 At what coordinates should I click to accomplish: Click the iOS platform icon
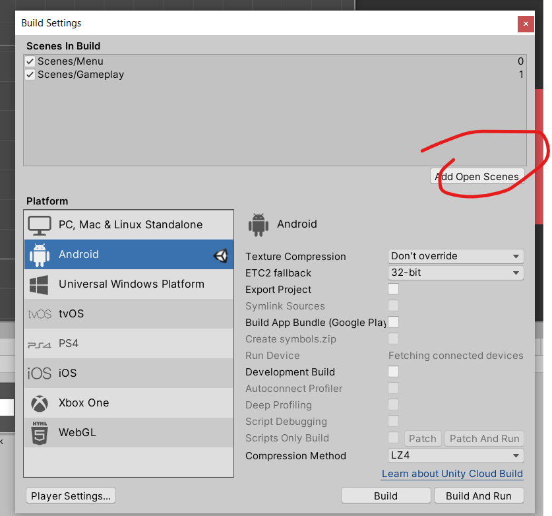40,373
